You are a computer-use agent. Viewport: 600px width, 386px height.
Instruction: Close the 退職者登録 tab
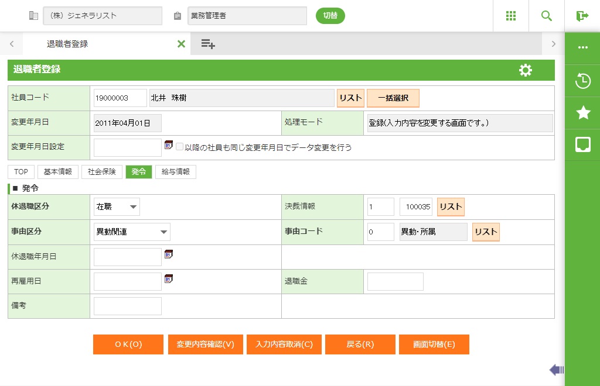(x=181, y=44)
